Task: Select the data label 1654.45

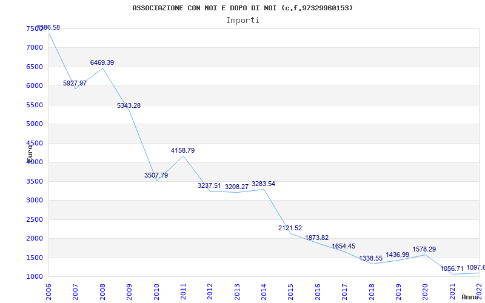Action: click(x=344, y=247)
